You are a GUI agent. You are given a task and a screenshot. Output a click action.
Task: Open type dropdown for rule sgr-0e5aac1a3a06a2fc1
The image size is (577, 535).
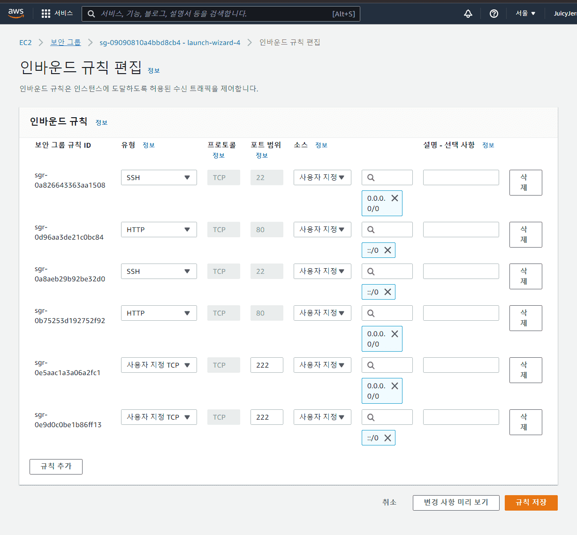point(159,365)
